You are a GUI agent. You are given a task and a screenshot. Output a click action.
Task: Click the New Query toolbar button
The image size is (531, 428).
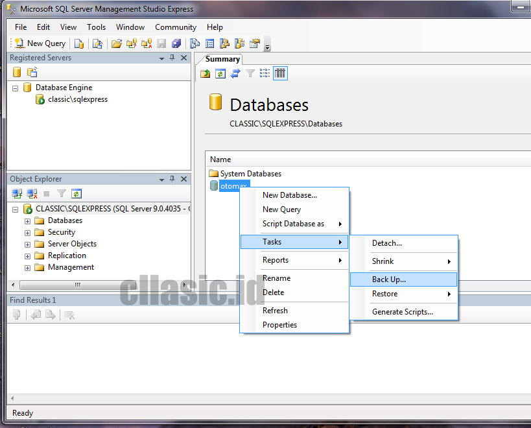(x=41, y=43)
